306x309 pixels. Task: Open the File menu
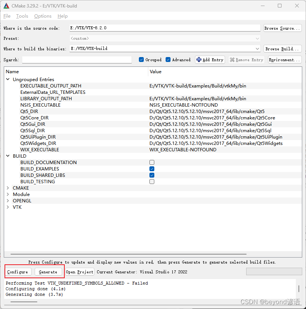7,16
